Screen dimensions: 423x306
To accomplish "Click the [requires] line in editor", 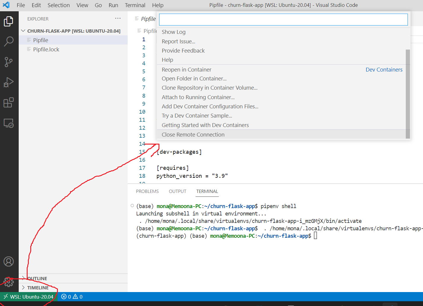I will pyautogui.click(x=172, y=168).
